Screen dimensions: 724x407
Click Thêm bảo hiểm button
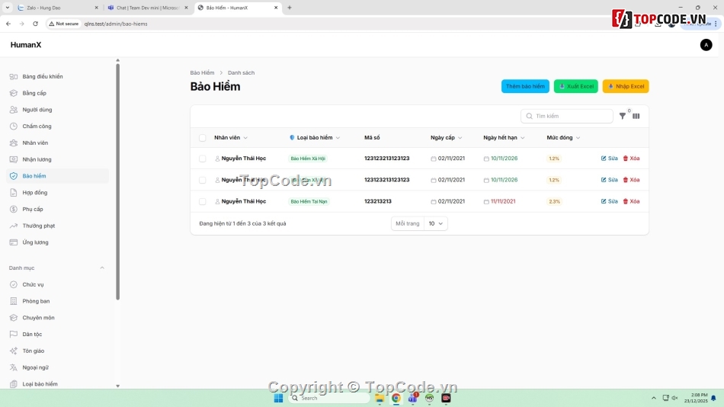(525, 86)
